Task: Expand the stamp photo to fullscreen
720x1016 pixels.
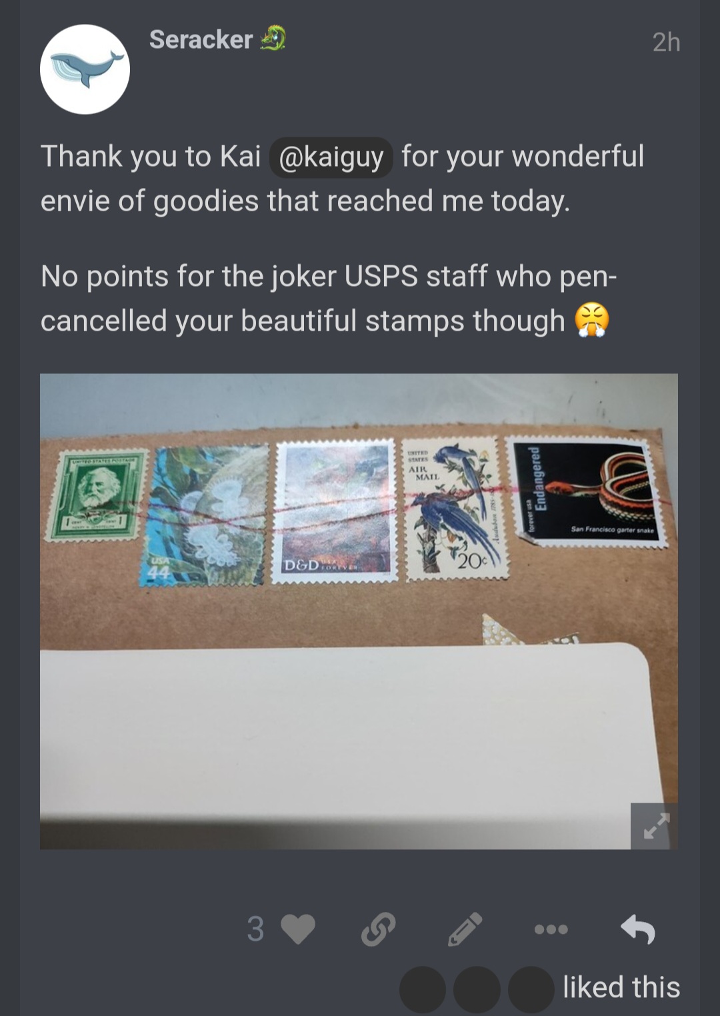Action: click(655, 827)
